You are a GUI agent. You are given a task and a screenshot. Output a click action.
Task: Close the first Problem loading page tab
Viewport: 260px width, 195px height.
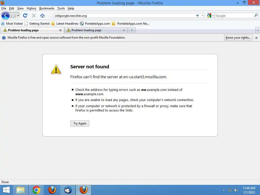point(60,30)
